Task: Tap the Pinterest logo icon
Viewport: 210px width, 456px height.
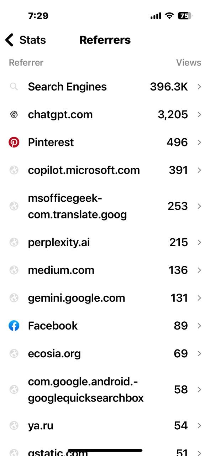Action: pos(14,142)
